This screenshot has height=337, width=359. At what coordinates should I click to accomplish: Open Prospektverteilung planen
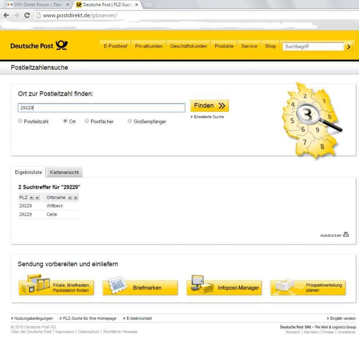(x=308, y=288)
